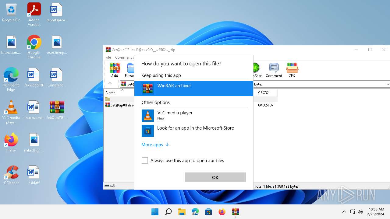The height and width of the screenshot is (219, 390).
Task: Enable Always use this app for .rar files
Action: tap(145, 161)
